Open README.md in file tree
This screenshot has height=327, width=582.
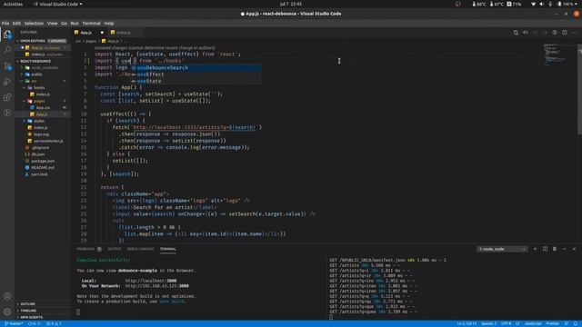coord(43,168)
